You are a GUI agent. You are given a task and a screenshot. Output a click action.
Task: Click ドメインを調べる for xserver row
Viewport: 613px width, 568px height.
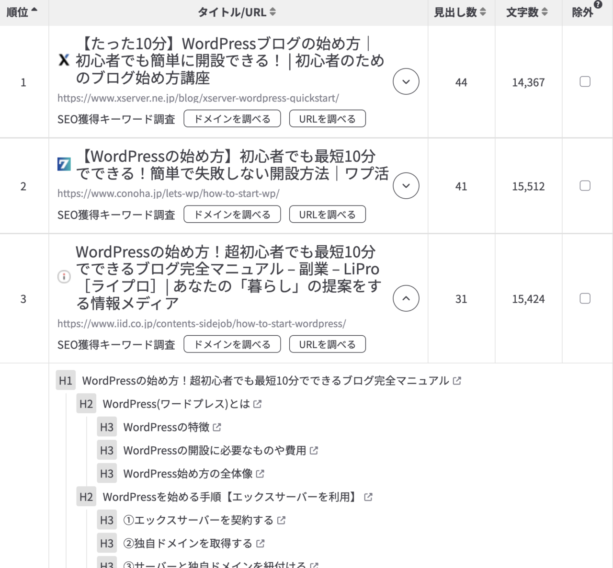(x=232, y=119)
